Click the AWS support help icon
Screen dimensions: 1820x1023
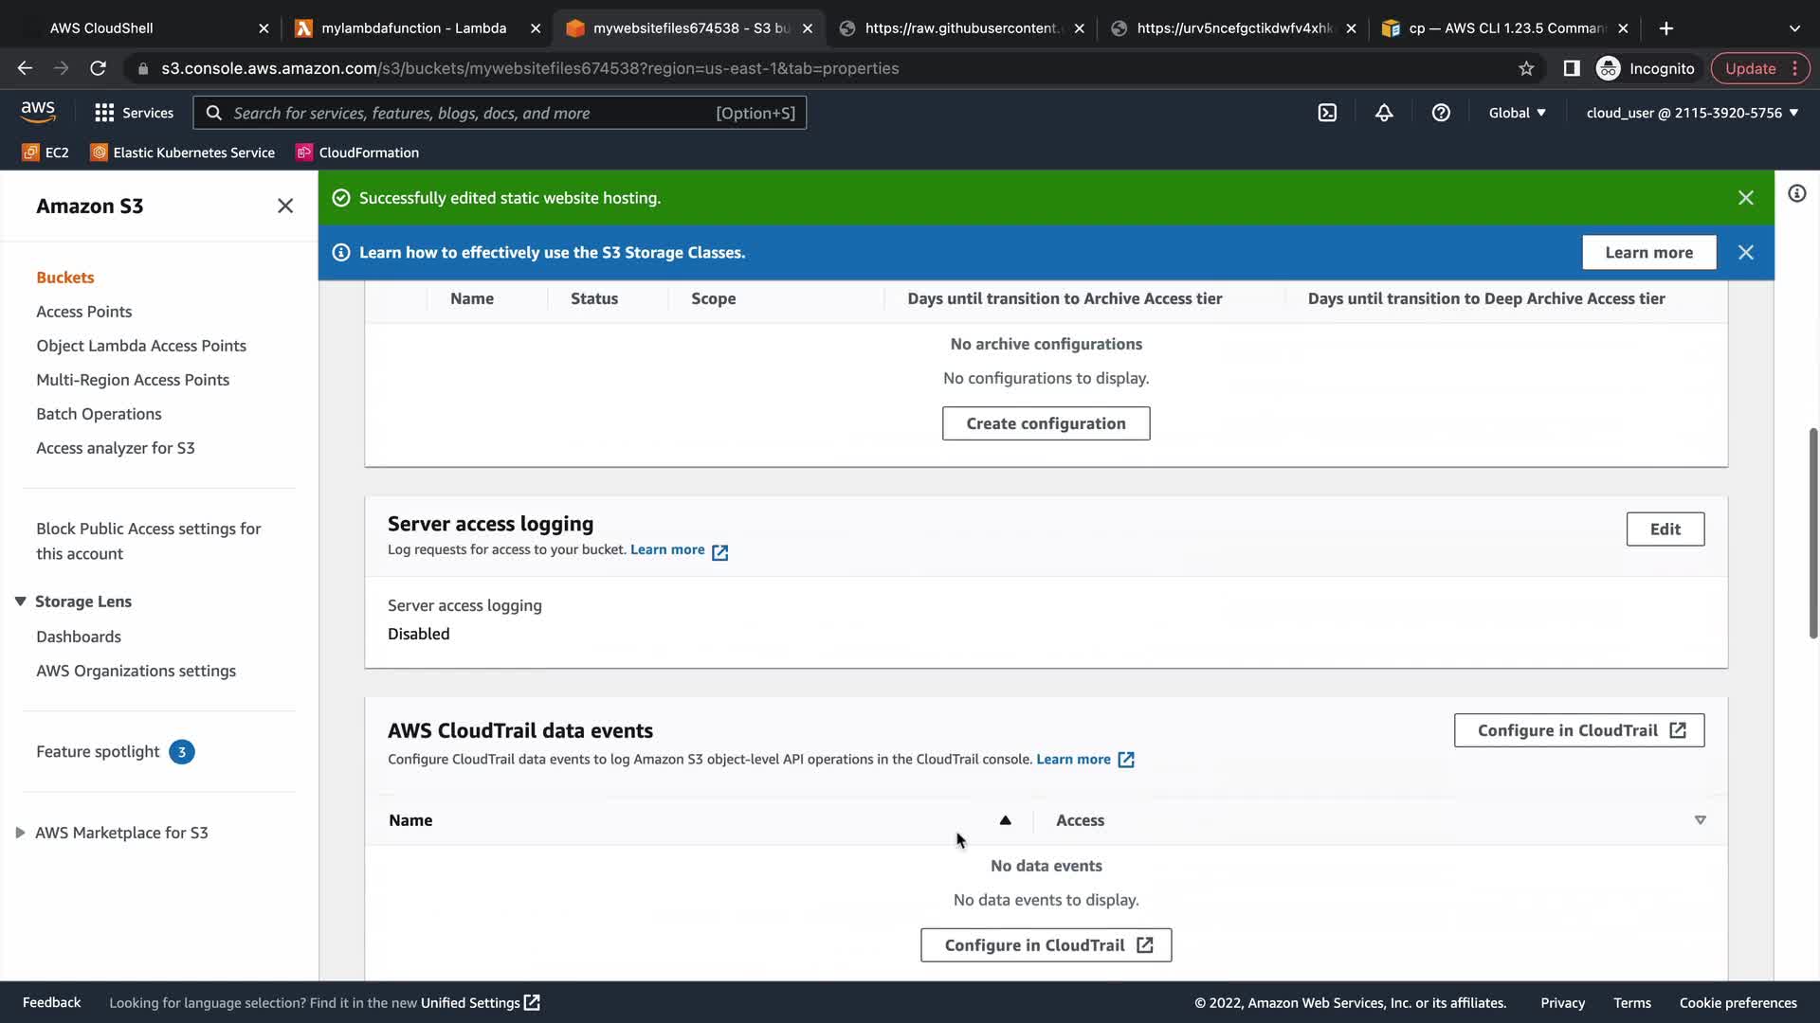1441,113
